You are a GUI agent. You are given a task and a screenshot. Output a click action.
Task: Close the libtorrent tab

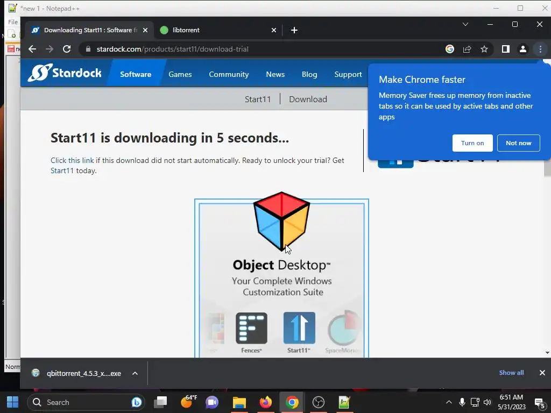tap(274, 30)
